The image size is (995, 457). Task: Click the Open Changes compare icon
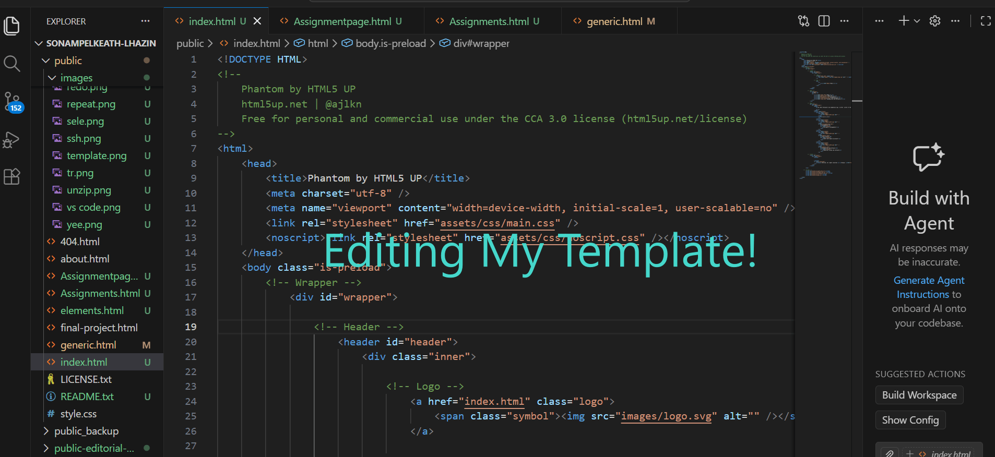[803, 21]
